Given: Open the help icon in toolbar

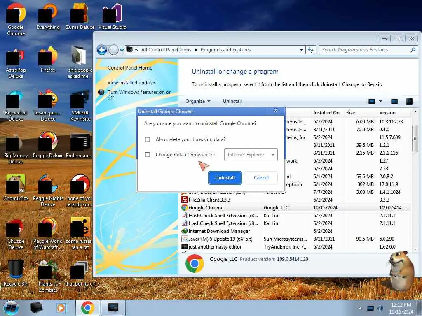Looking at the screenshot, I should 409,101.
